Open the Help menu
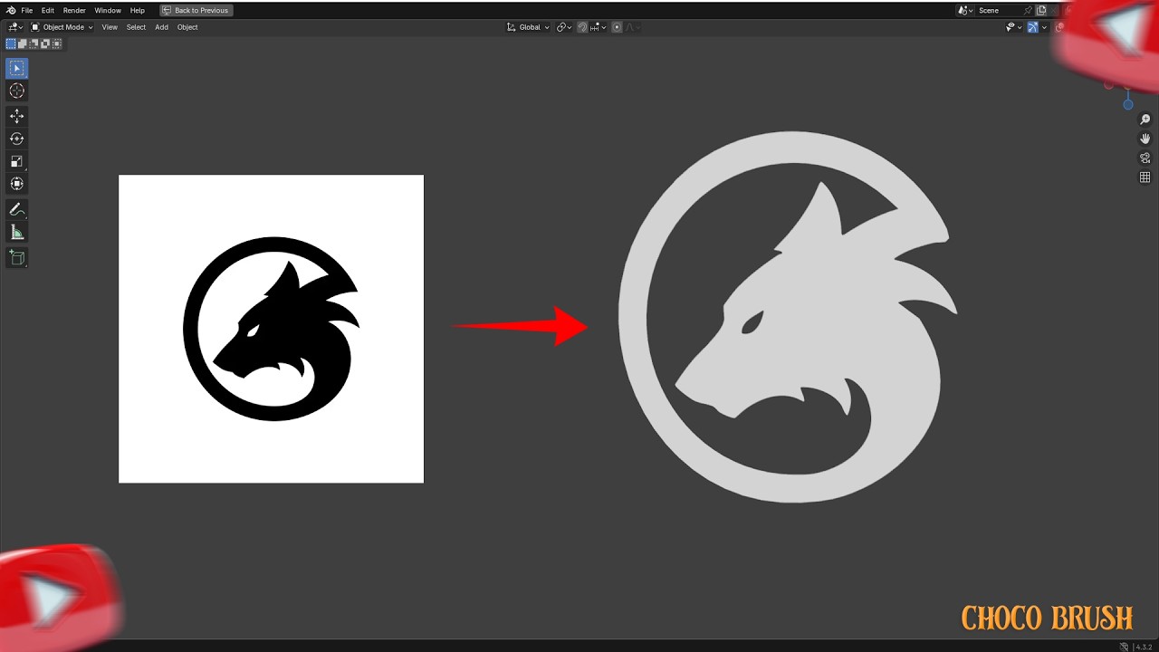Screen dimensions: 1159x652 coord(138,10)
